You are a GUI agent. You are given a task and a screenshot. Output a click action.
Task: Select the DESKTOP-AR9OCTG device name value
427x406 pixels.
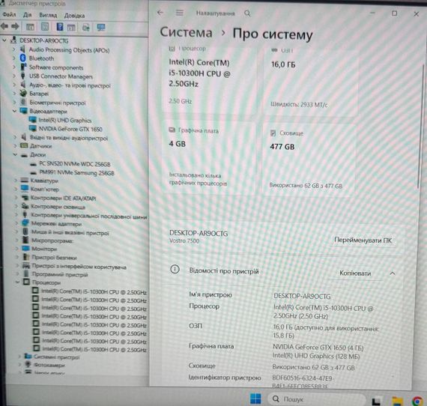[302, 296]
